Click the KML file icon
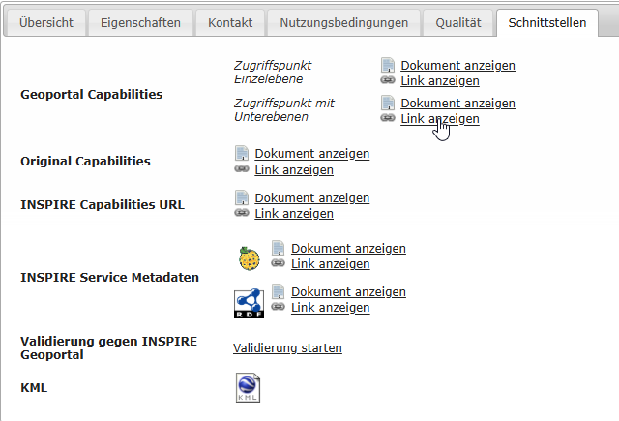619x421 pixels. point(249,387)
